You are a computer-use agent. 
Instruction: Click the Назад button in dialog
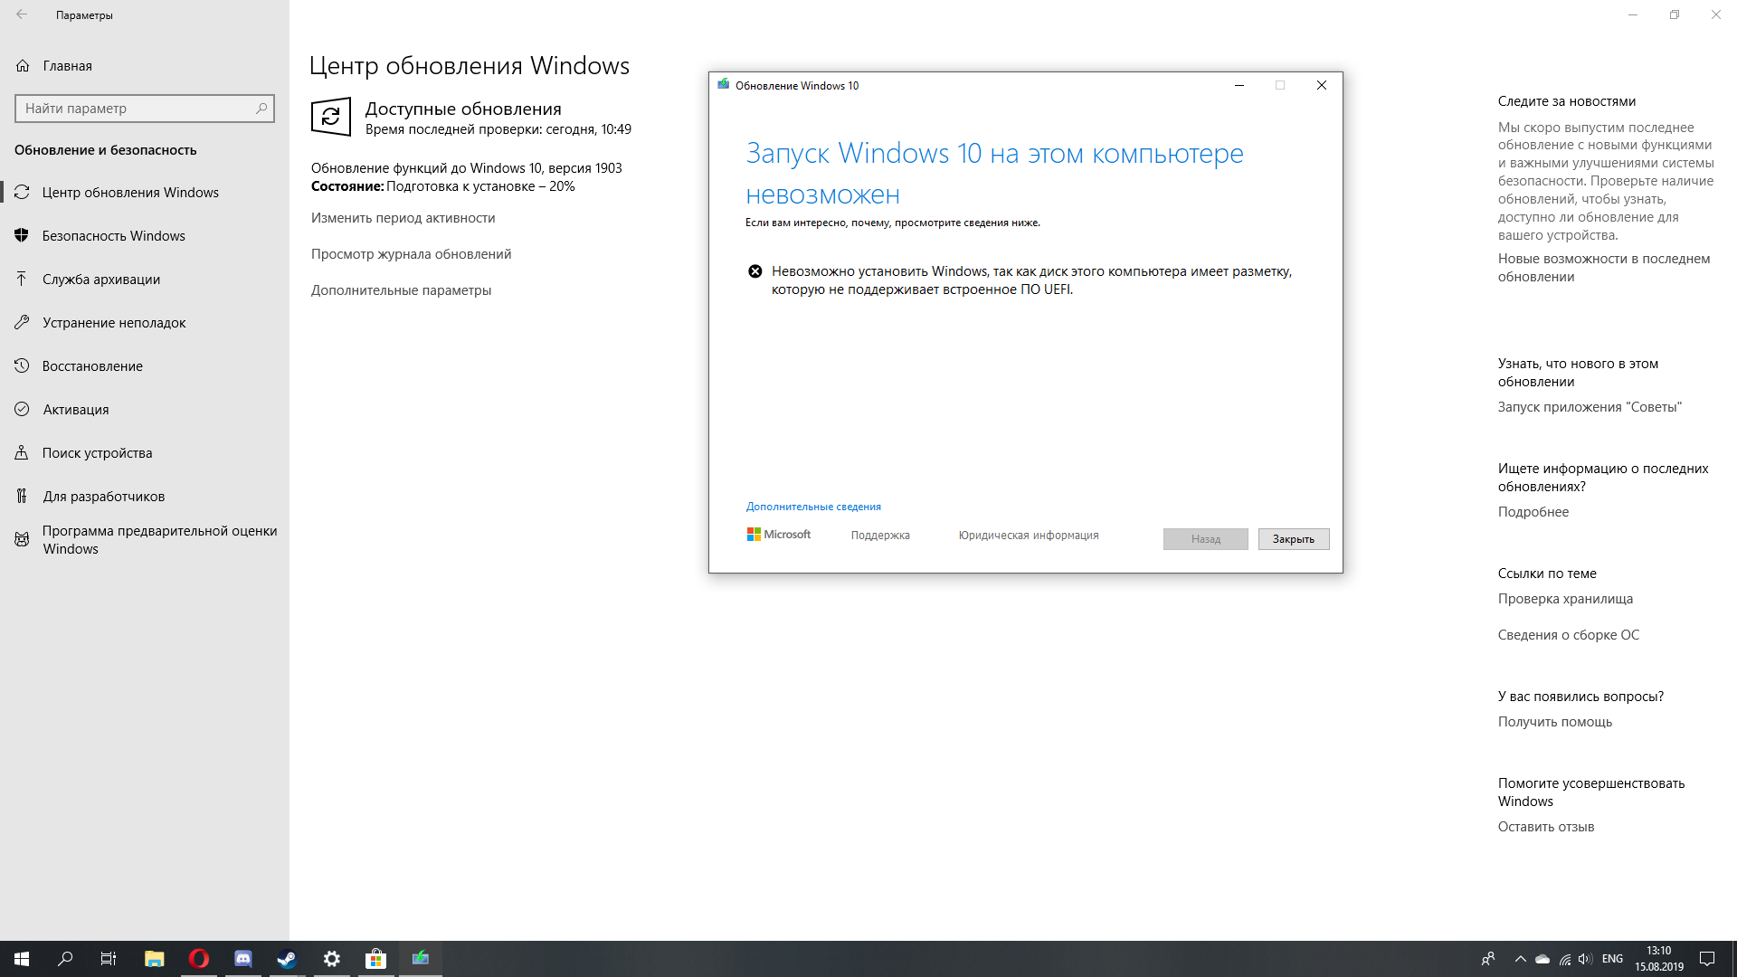[x=1205, y=539]
